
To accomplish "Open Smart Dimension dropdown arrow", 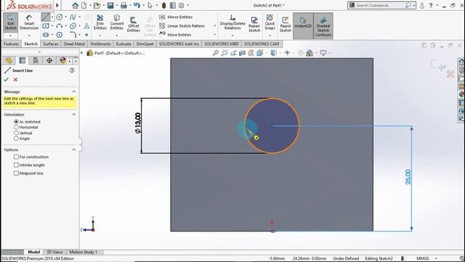I will [29, 36].
